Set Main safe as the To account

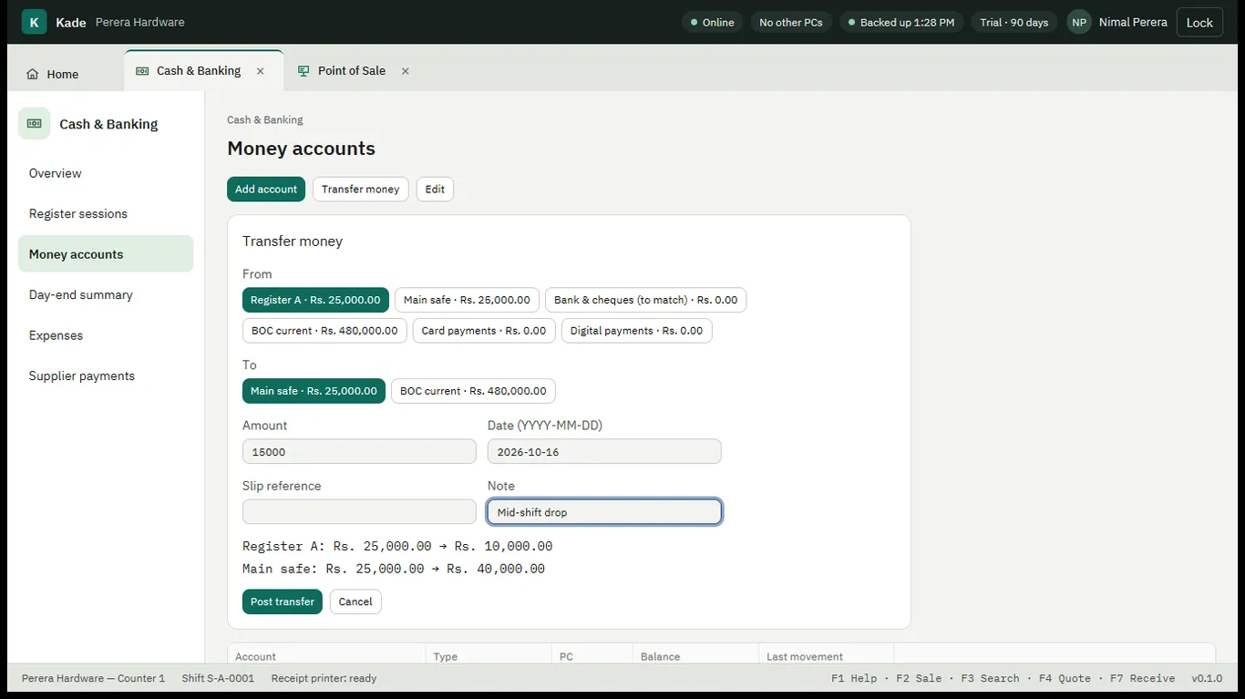pos(314,391)
